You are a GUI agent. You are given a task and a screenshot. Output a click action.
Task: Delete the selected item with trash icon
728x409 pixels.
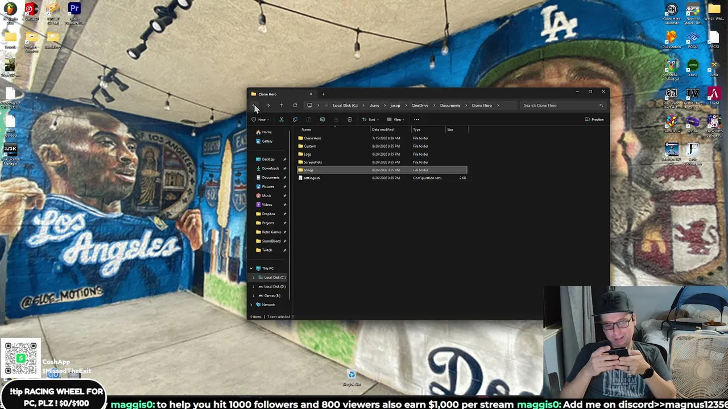(x=349, y=119)
